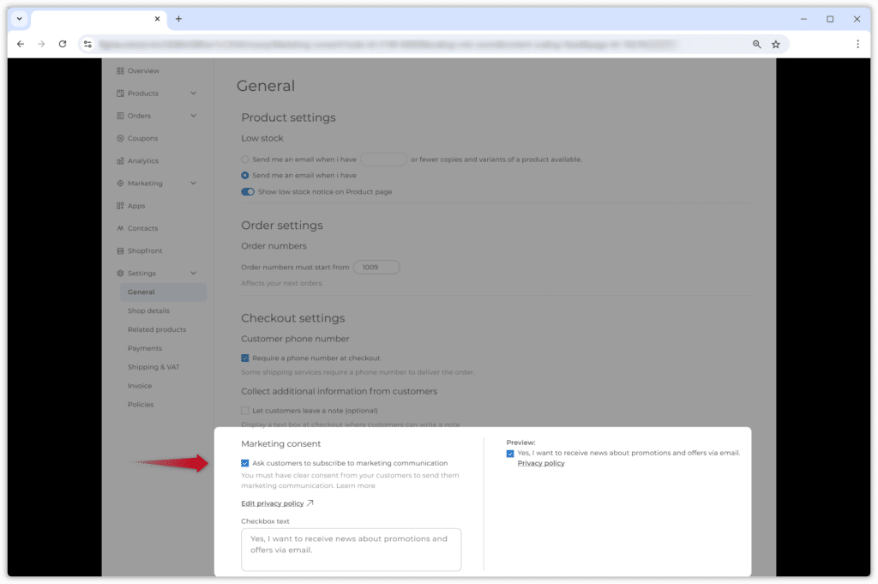Open Analytics via its sidebar icon
878x584 pixels.
(120, 161)
